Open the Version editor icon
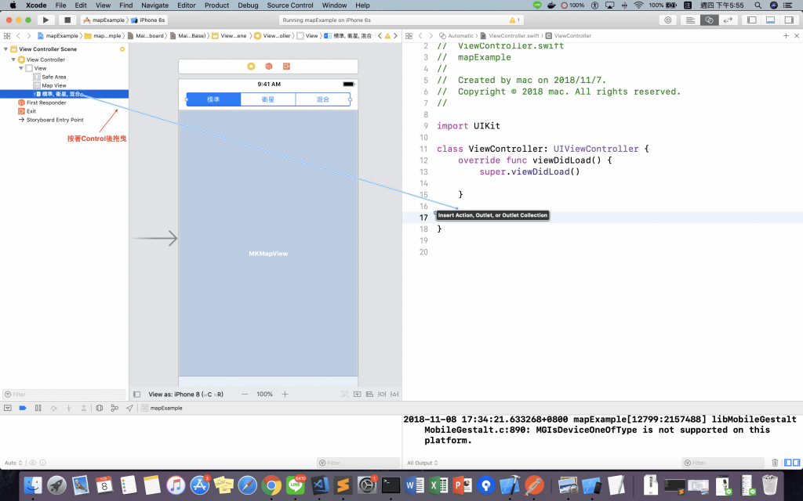Screen dimensions: 803x501 tap(727, 20)
